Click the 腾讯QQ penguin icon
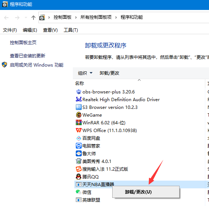 point(79,177)
